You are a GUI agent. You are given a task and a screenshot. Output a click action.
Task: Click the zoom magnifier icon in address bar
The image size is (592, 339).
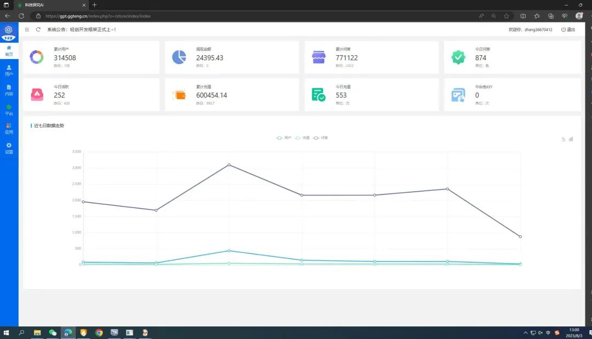coord(493,16)
